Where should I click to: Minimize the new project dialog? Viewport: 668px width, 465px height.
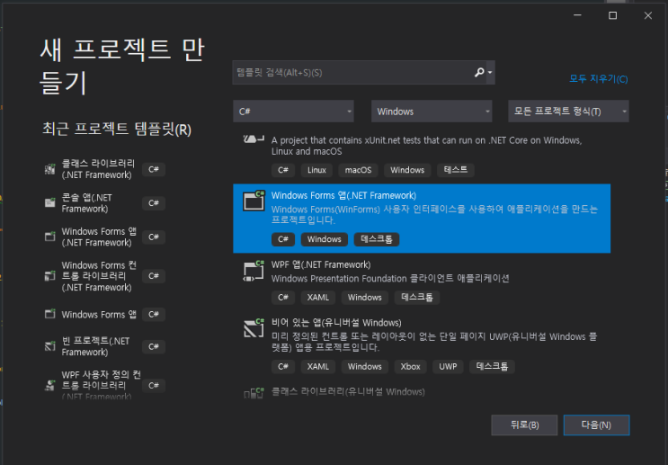coord(578,15)
